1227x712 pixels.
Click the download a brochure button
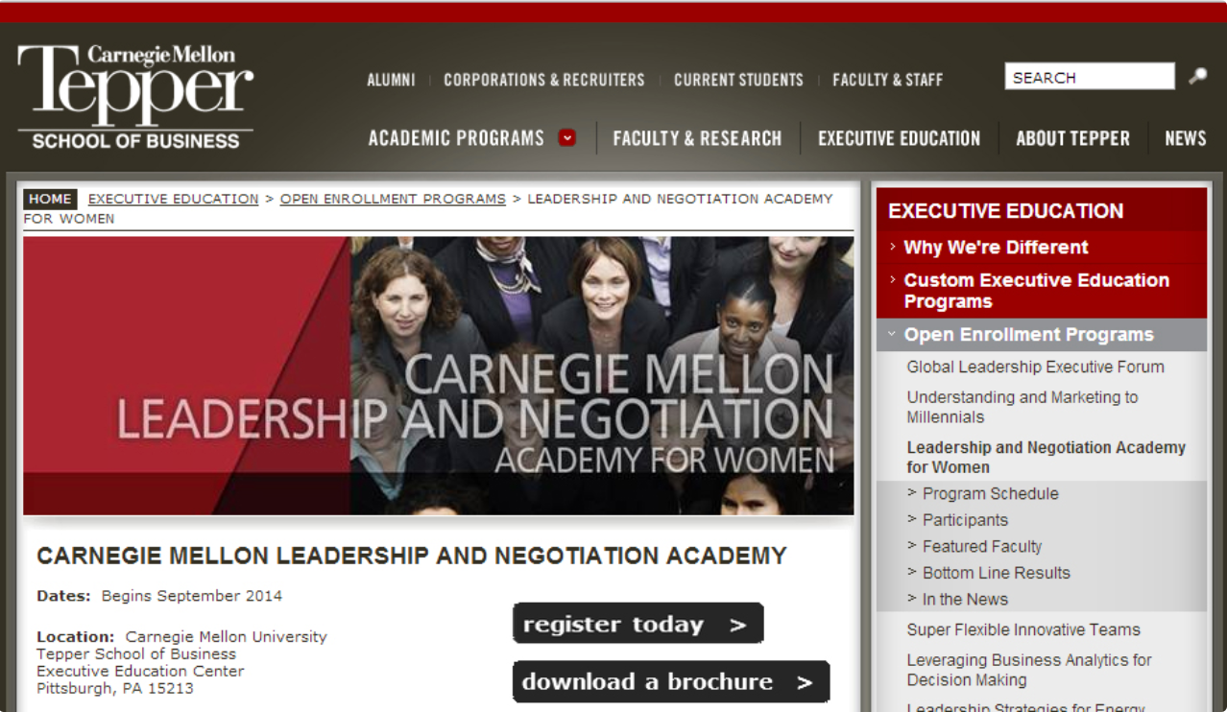[x=670, y=682]
